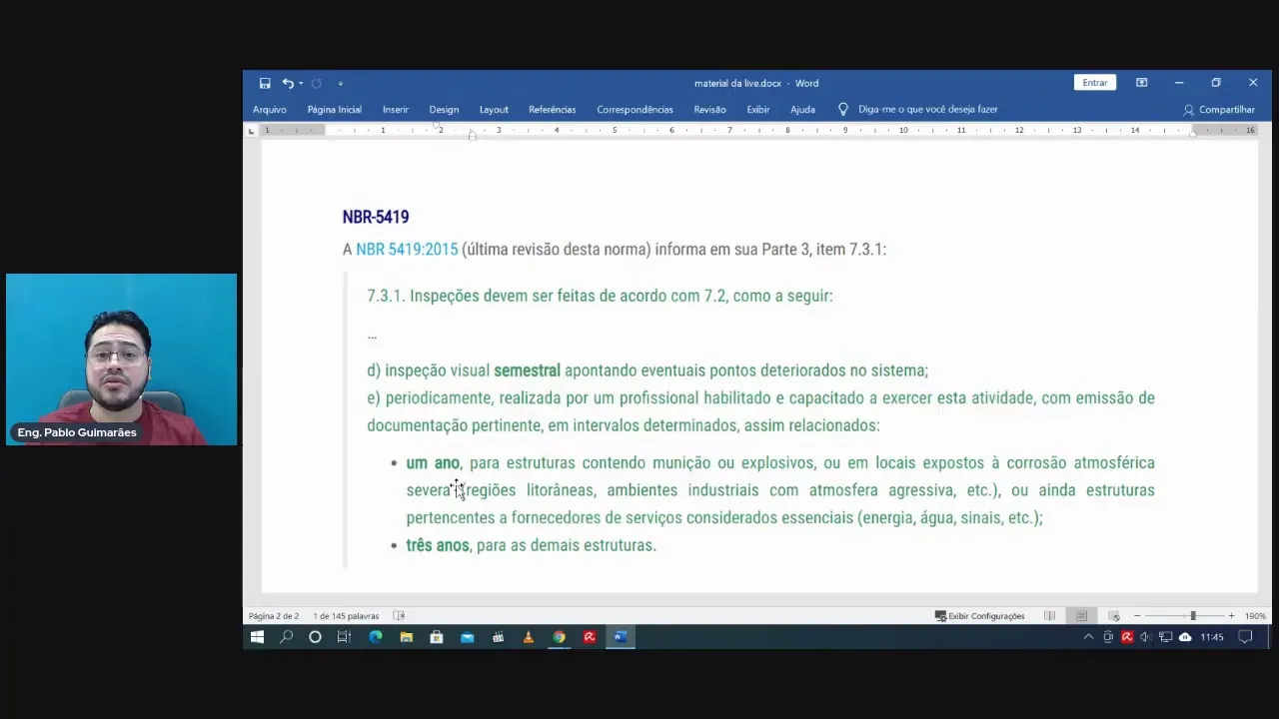
Task: Click the tab selector at ruler's left end
Action: [250, 131]
